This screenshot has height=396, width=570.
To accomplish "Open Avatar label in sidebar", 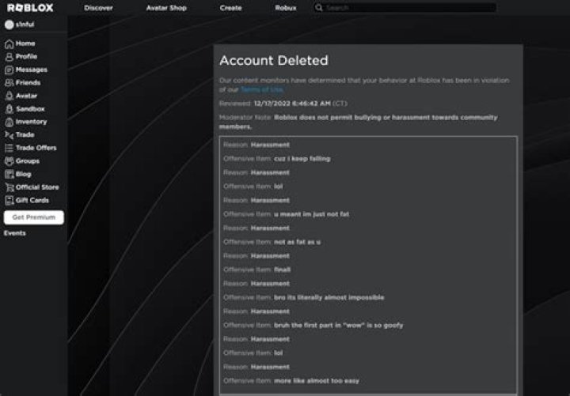I will [x=27, y=96].
